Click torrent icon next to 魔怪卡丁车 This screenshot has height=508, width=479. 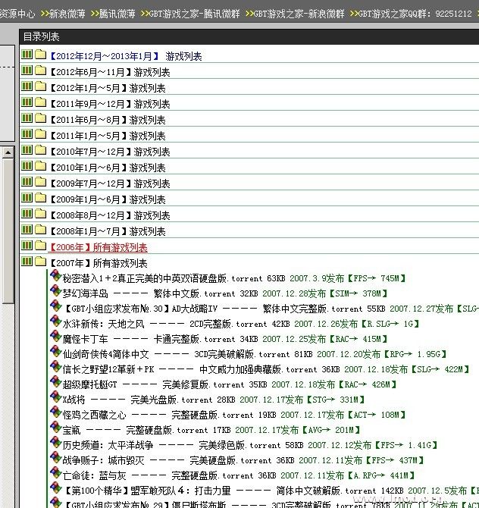click(55, 337)
